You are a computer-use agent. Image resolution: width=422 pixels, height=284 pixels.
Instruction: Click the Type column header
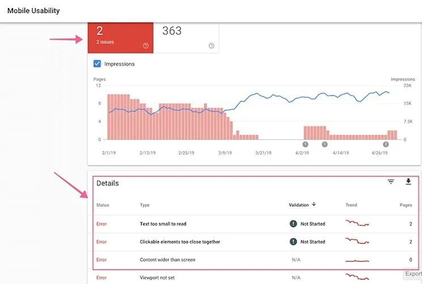pyautogui.click(x=144, y=205)
